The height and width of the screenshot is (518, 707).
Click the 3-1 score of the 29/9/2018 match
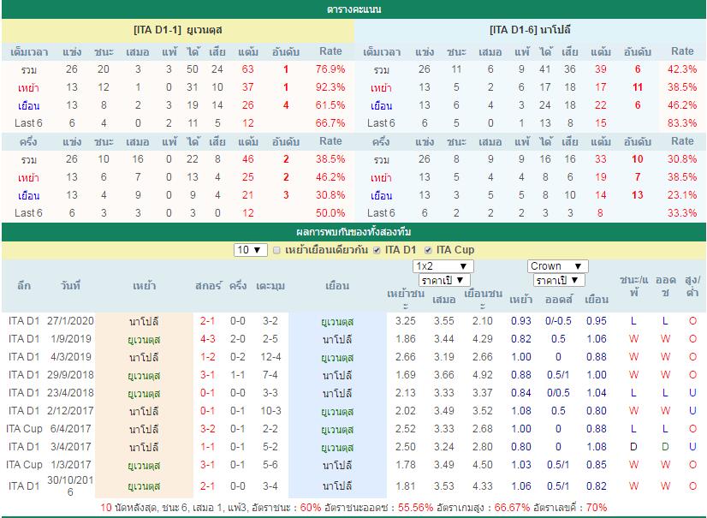point(207,375)
